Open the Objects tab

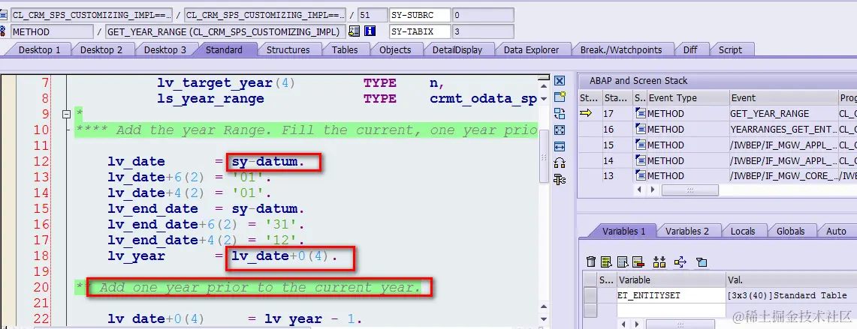[x=394, y=49]
